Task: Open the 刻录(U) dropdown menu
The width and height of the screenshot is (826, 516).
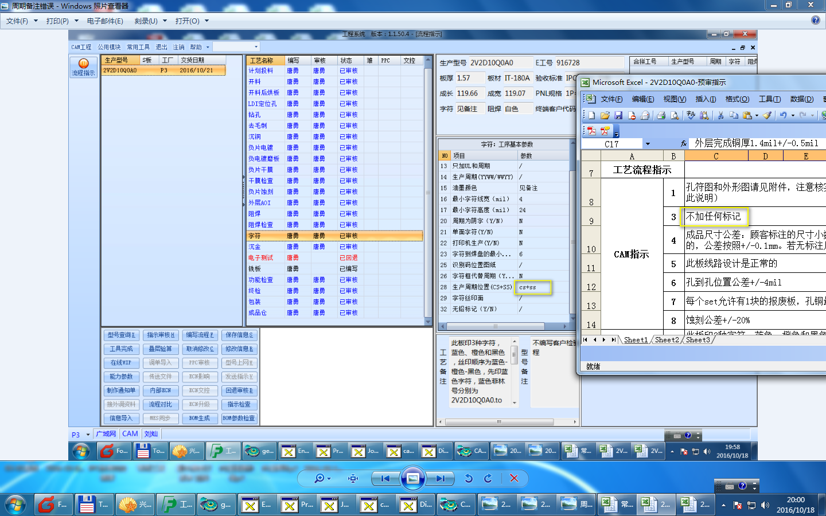Action: point(150,21)
